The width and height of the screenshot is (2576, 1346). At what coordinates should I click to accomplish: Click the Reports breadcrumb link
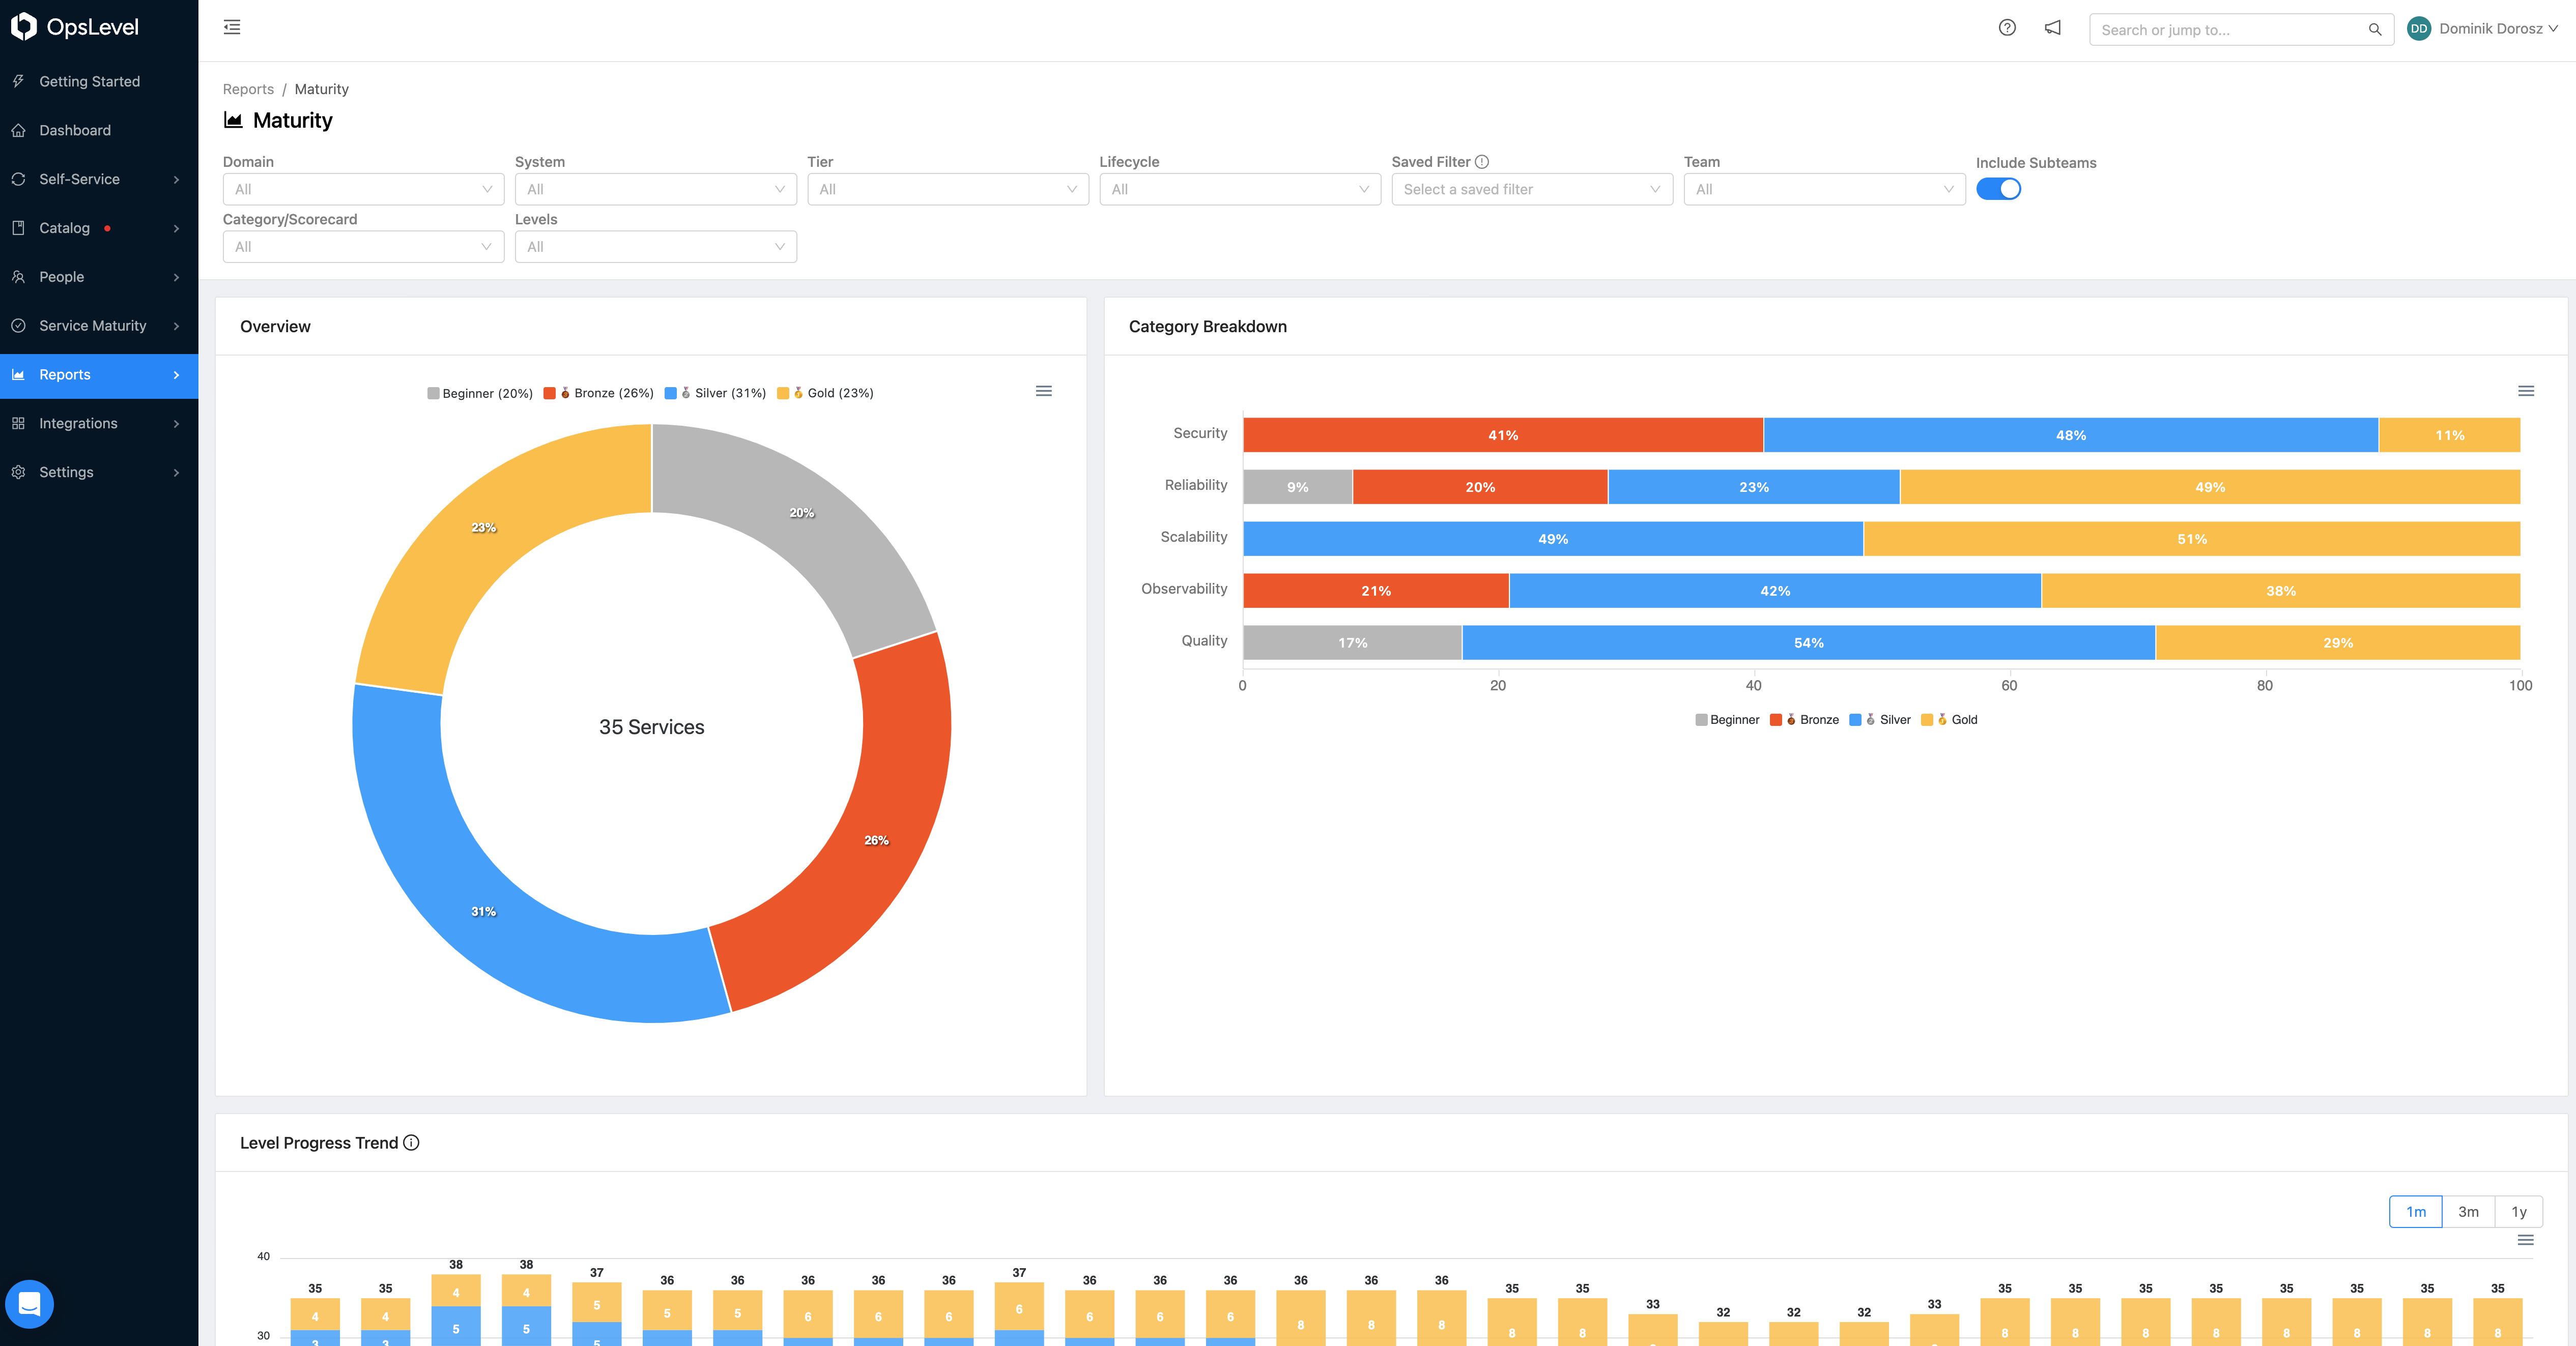click(x=248, y=89)
